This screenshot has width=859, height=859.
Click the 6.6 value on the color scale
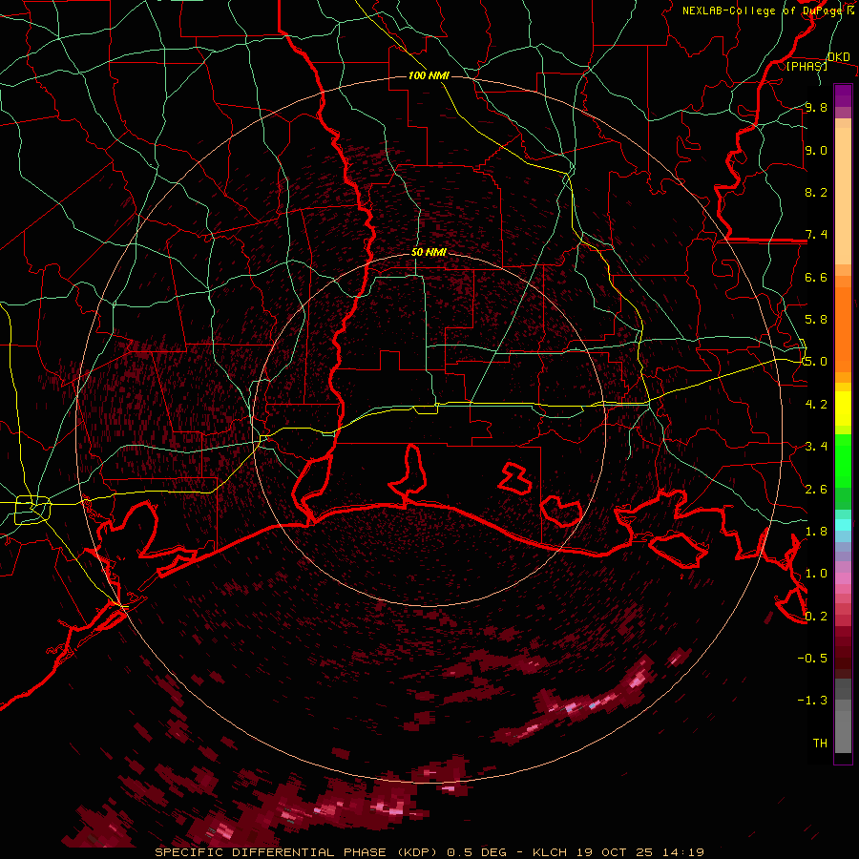tap(816, 277)
